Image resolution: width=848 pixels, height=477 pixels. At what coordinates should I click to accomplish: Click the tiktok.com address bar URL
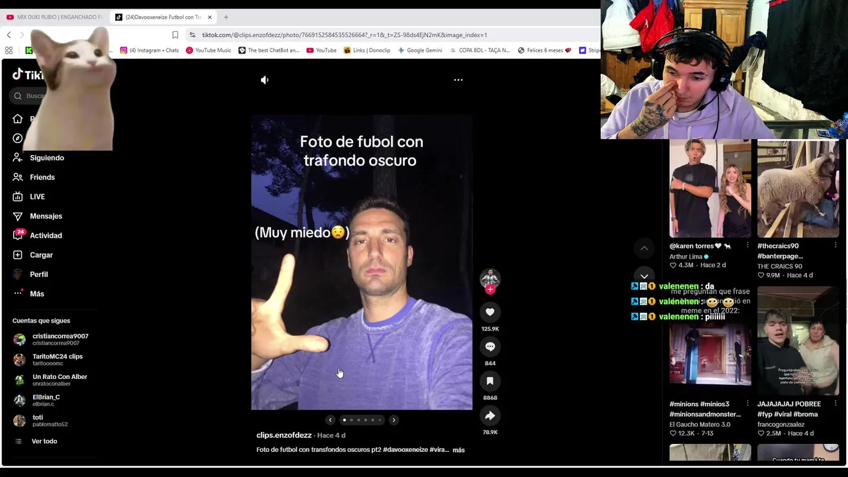344,35
